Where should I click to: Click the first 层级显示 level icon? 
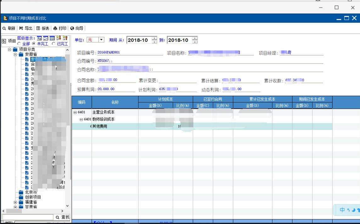39,38
